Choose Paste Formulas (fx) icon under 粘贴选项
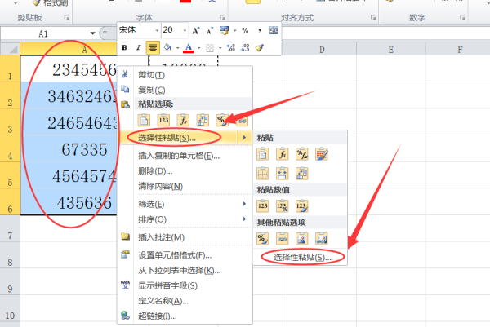Image resolution: width=490 pixels, height=327 pixels. click(x=183, y=120)
